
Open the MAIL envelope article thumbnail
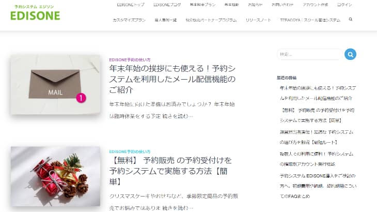coord(55,85)
